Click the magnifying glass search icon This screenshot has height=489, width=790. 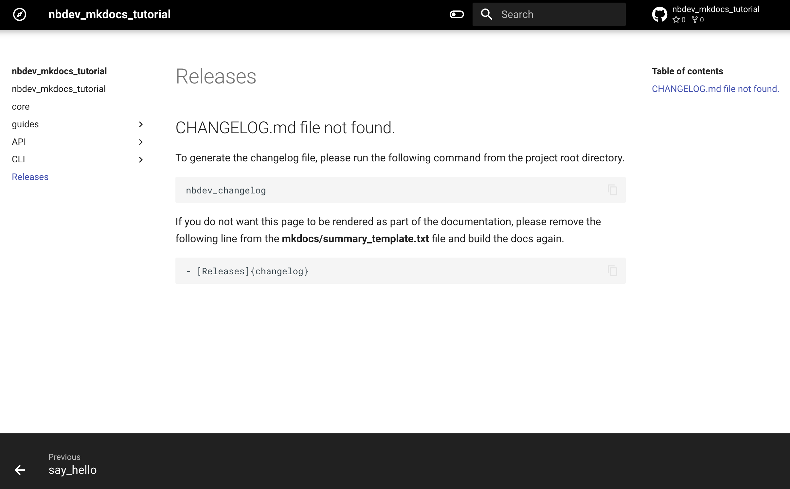click(487, 14)
